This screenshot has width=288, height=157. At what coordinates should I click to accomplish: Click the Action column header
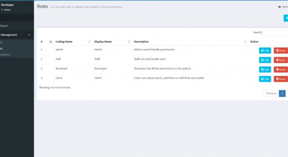(254, 42)
